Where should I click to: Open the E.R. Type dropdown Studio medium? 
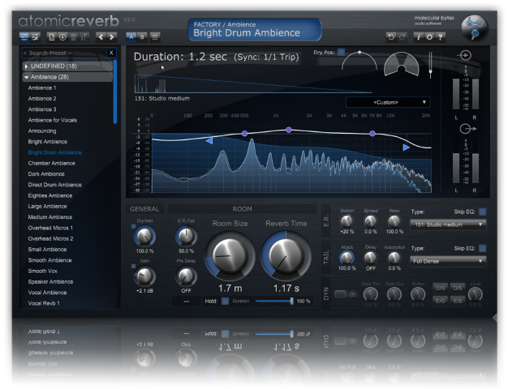tap(447, 224)
